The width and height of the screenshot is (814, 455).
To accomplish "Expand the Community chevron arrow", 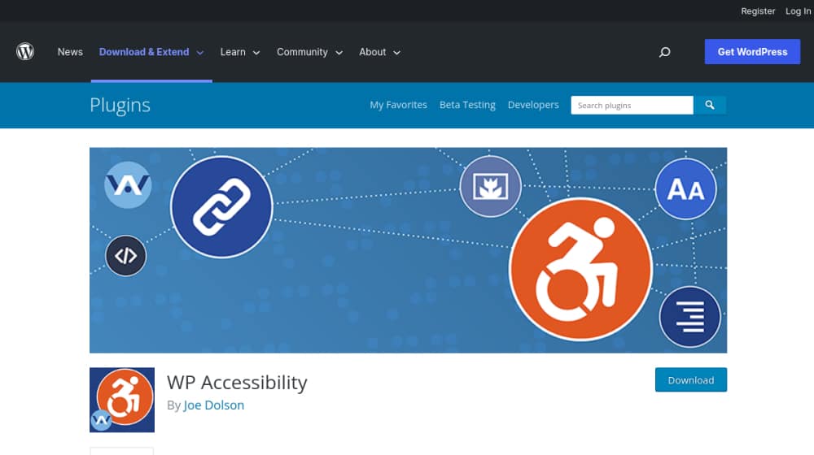I will tap(339, 53).
